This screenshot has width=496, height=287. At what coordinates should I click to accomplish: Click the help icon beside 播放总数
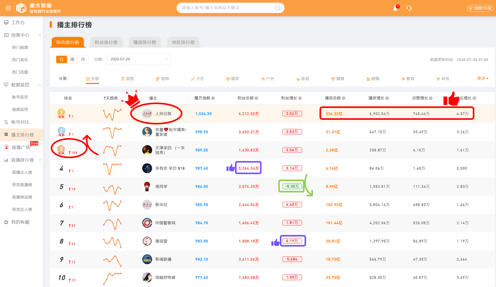pos(343,98)
